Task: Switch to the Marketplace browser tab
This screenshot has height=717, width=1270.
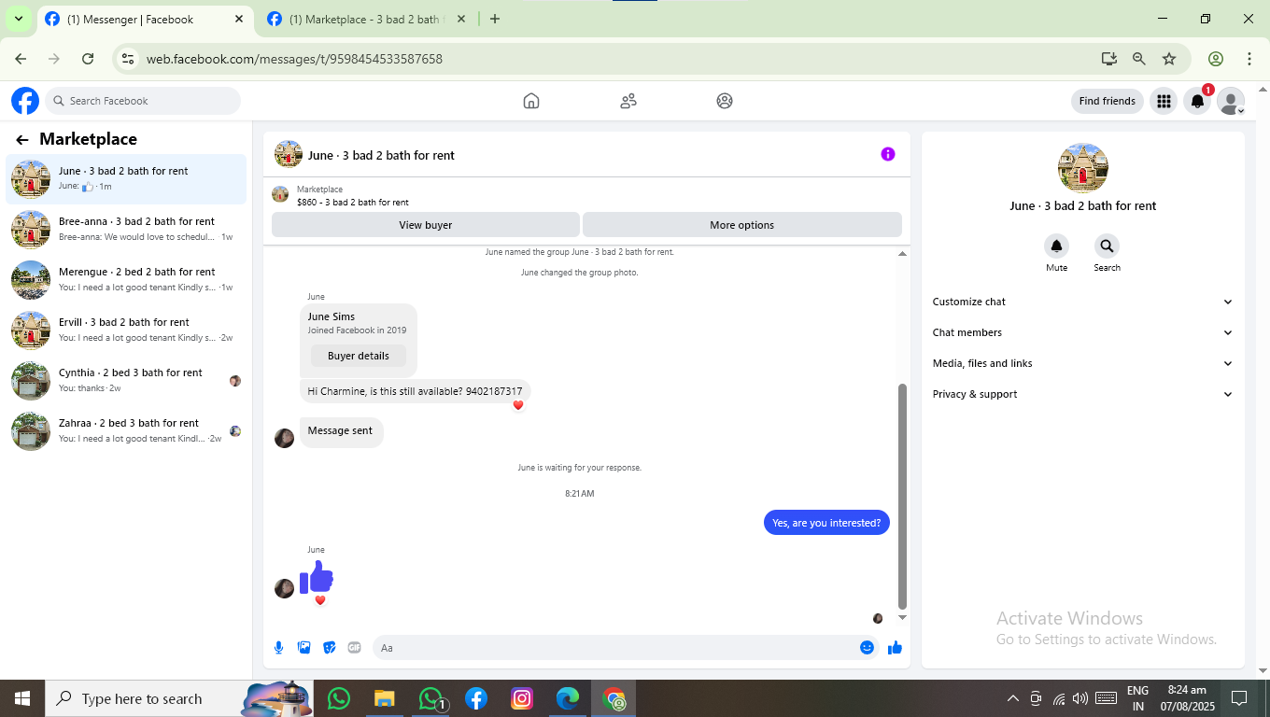Action: click(x=366, y=20)
